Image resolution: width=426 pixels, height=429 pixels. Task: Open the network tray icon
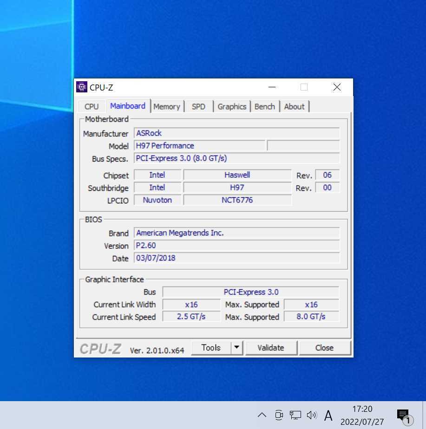point(295,415)
